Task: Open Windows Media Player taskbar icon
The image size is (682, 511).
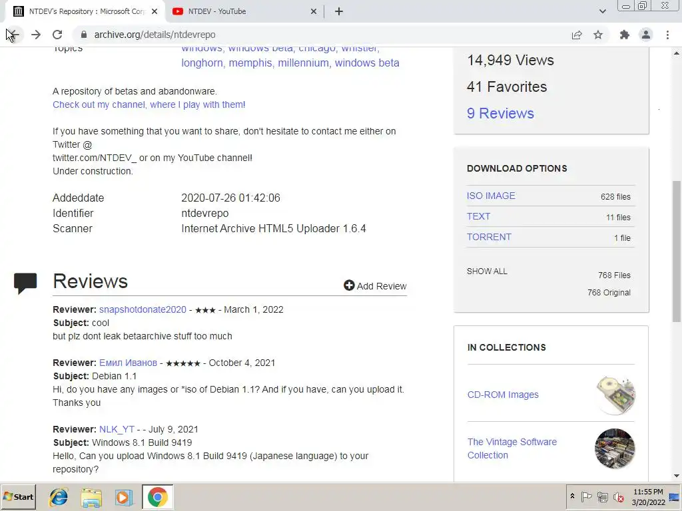Action: [124, 497]
